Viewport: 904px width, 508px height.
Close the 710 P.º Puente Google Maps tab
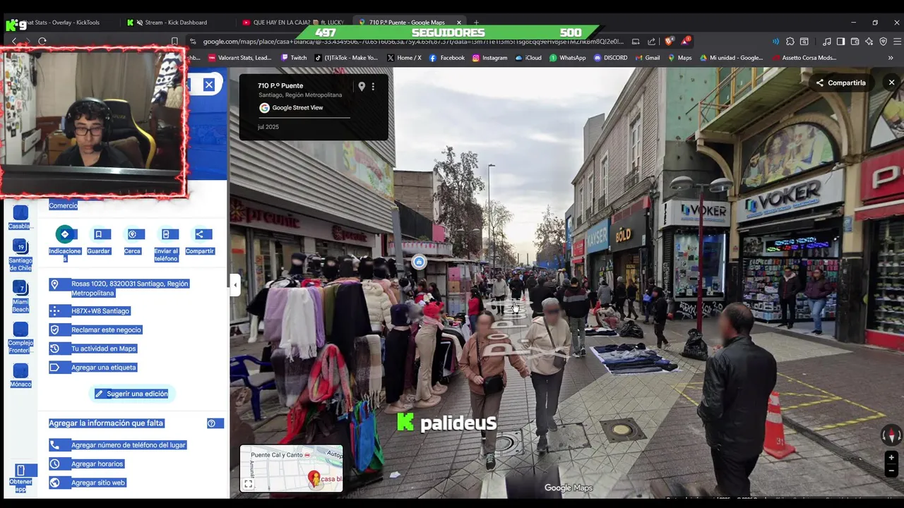458,23
